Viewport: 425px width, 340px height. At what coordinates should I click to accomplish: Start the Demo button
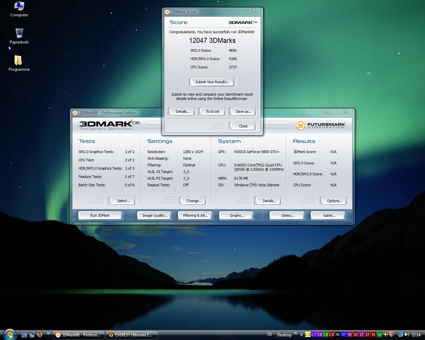288,215
